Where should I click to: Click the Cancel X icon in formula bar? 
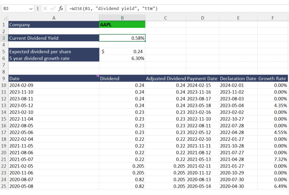45,9
